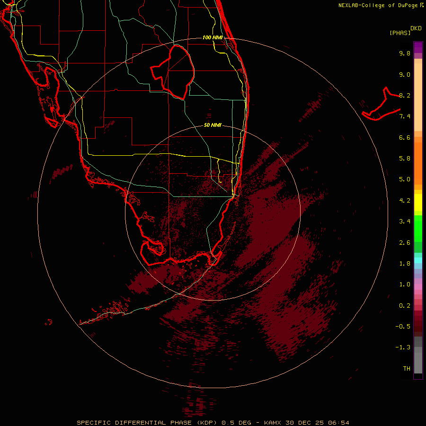This screenshot has height=426, width=426.
Task: Click the 0.2 value on the scale
Action: 405,306
